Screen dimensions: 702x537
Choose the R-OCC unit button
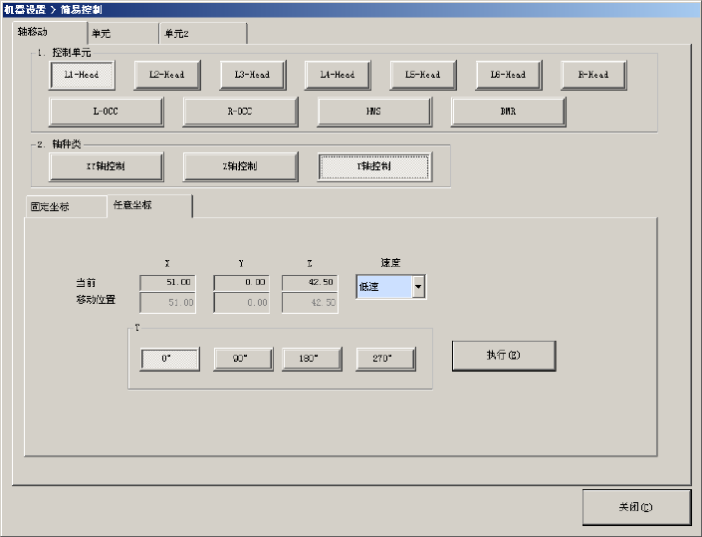[x=240, y=112]
